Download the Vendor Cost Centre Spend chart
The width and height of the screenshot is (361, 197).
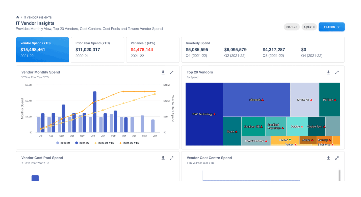tap(328, 158)
